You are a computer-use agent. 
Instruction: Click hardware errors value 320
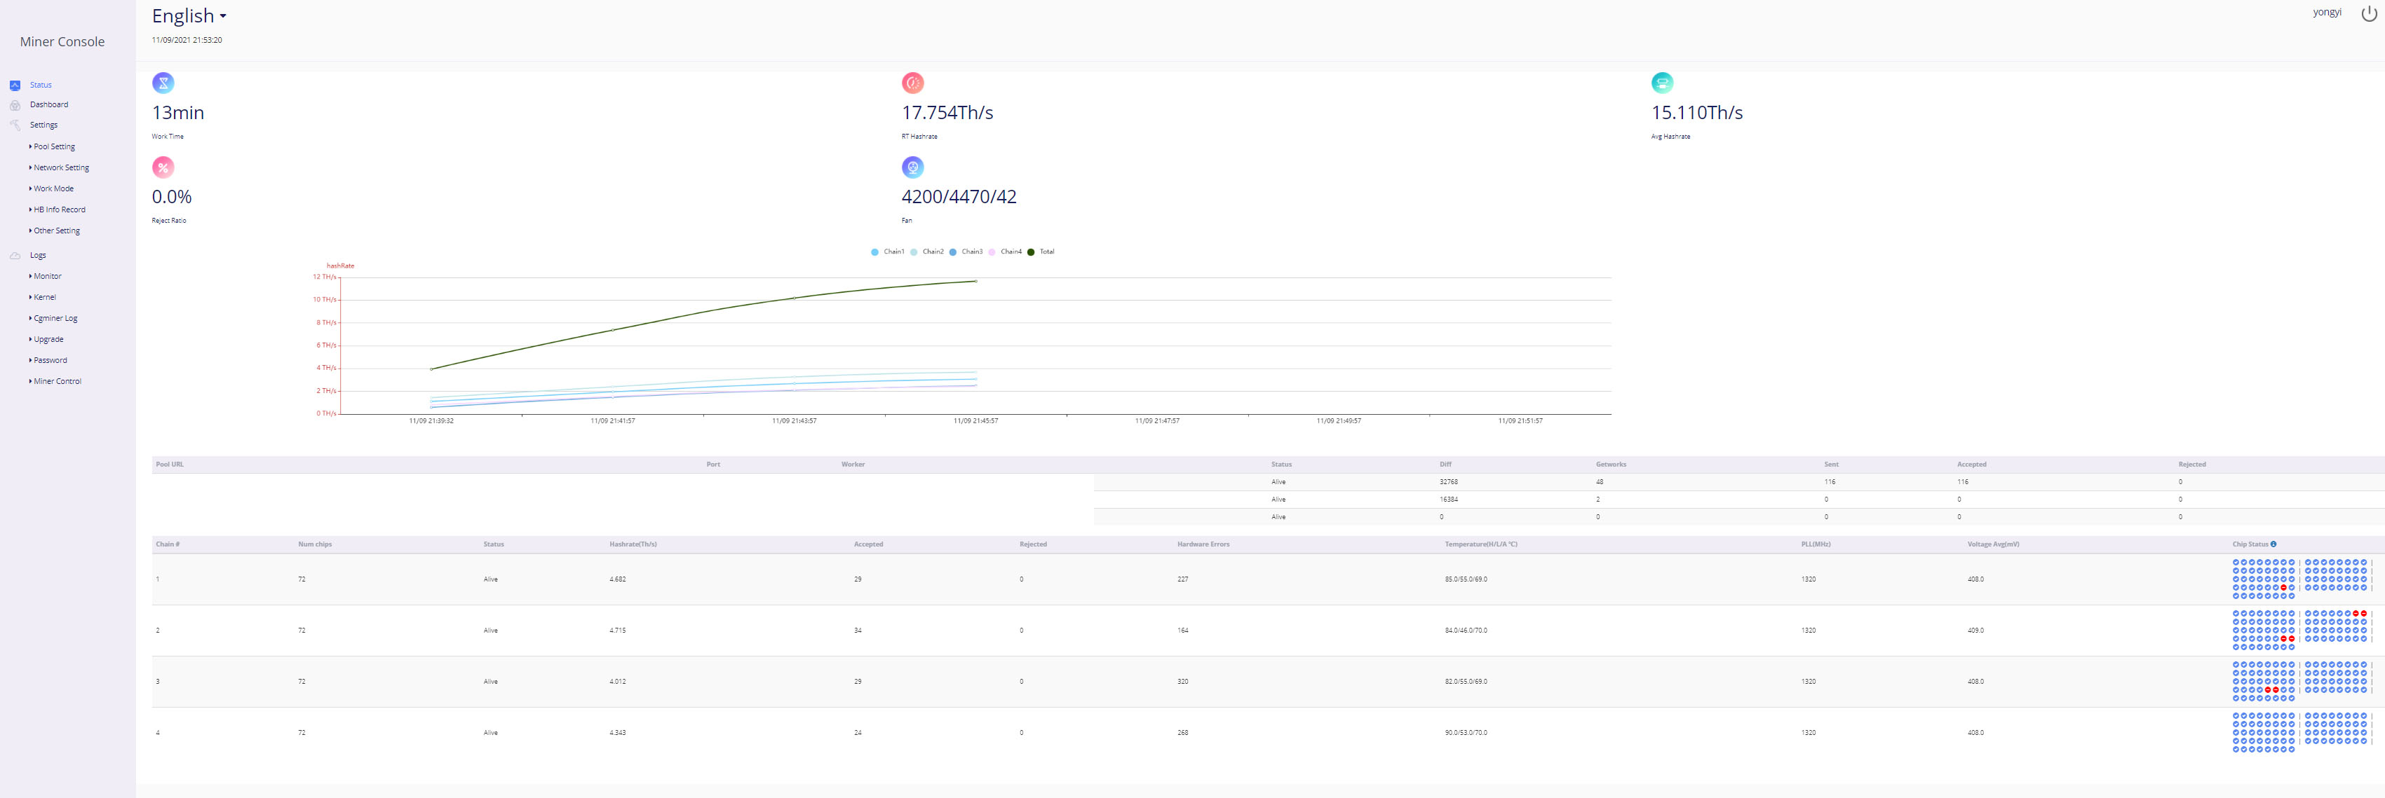[x=1182, y=682]
